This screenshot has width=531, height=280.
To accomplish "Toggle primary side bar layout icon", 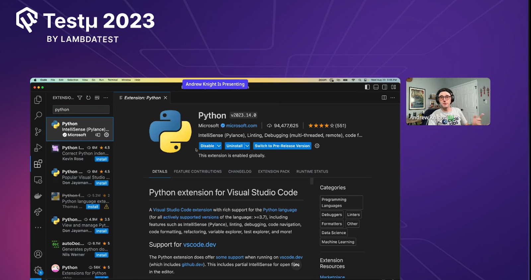I will (x=367, y=87).
